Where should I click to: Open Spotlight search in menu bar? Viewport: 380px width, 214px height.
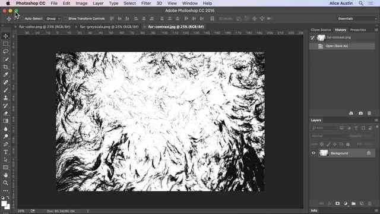click(361, 4)
